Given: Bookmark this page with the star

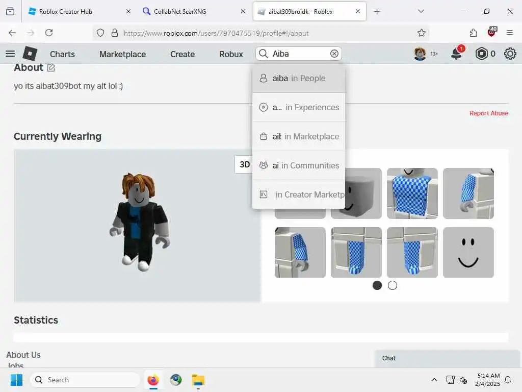Looking at the screenshot, I should pyautogui.click(x=422, y=33).
